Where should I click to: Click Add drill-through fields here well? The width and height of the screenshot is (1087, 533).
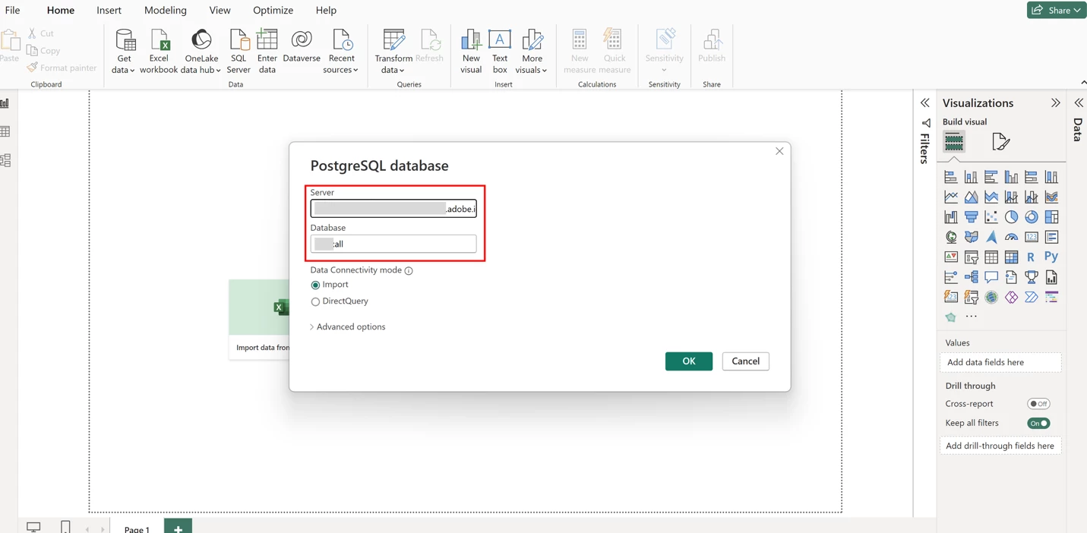pos(1000,446)
